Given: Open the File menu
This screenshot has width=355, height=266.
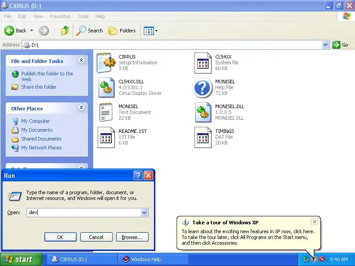Looking at the screenshot, I should click(x=8, y=16).
